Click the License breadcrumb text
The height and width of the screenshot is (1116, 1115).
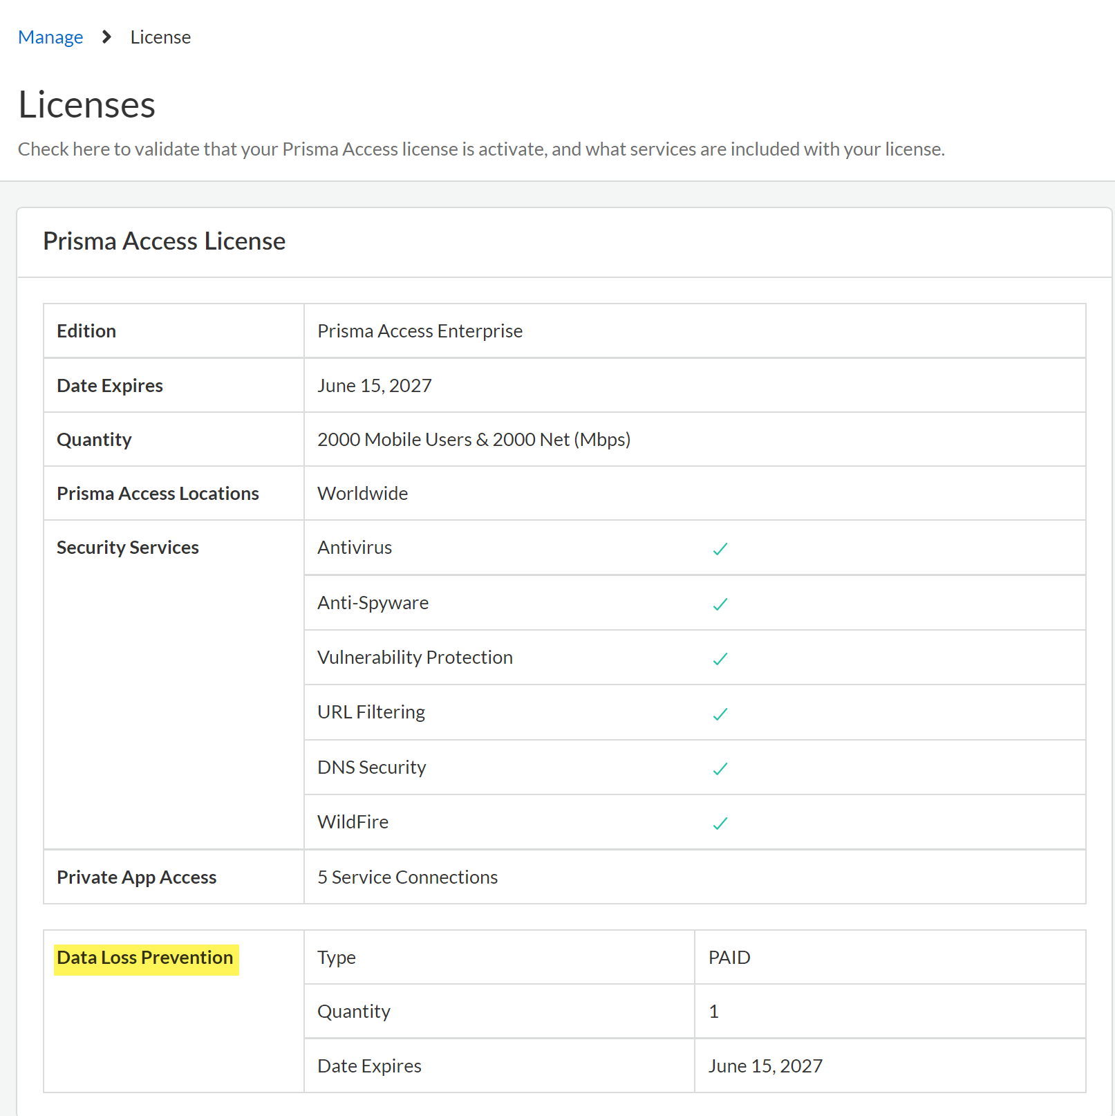pyautogui.click(x=160, y=37)
